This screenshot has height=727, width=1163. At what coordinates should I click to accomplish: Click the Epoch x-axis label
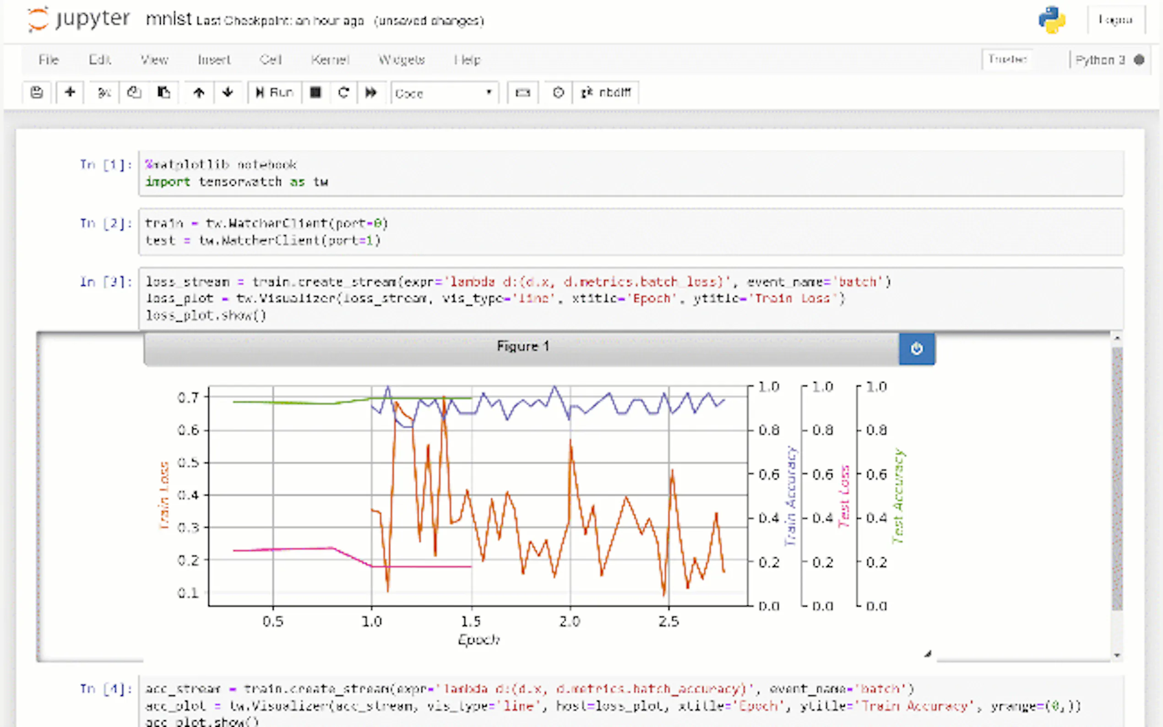click(x=479, y=640)
